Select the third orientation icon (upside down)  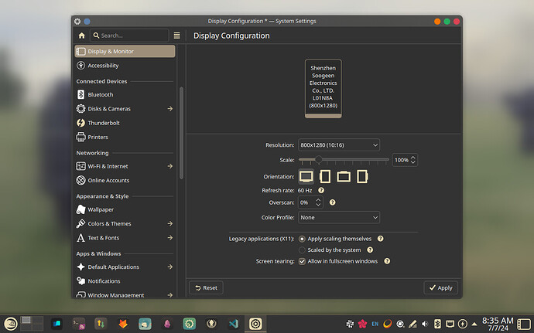(x=344, y=176)
